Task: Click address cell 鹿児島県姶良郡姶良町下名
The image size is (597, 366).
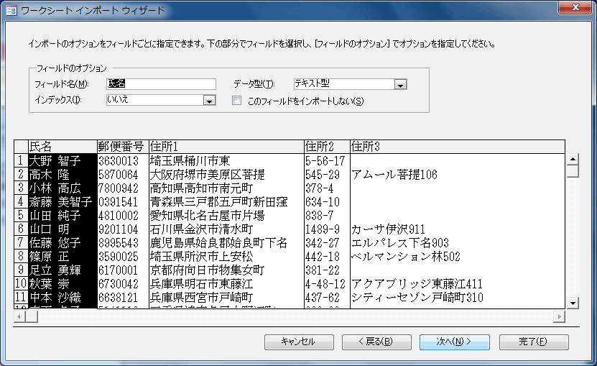Action: 226,243
